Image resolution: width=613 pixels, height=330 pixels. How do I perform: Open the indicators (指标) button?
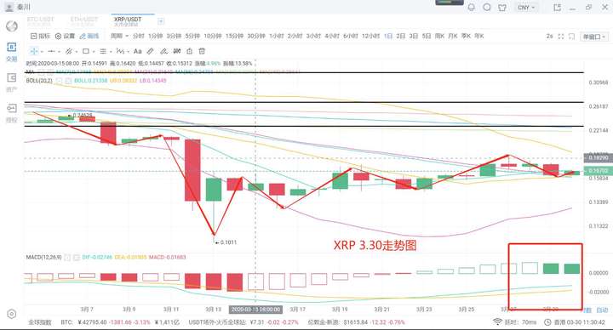pos(40,36)
